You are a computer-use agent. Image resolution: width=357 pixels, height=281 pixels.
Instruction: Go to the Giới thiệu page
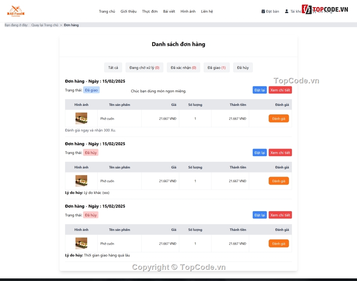(x=129, y=11)
